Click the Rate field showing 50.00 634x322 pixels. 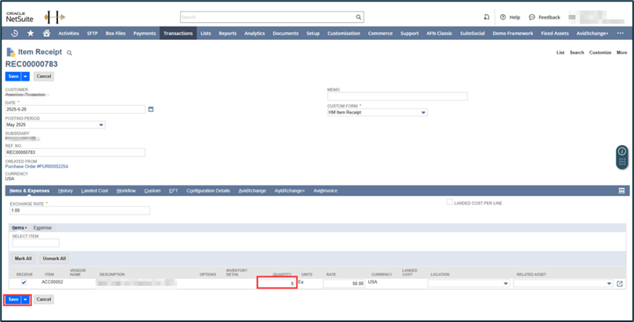point(344,284)
